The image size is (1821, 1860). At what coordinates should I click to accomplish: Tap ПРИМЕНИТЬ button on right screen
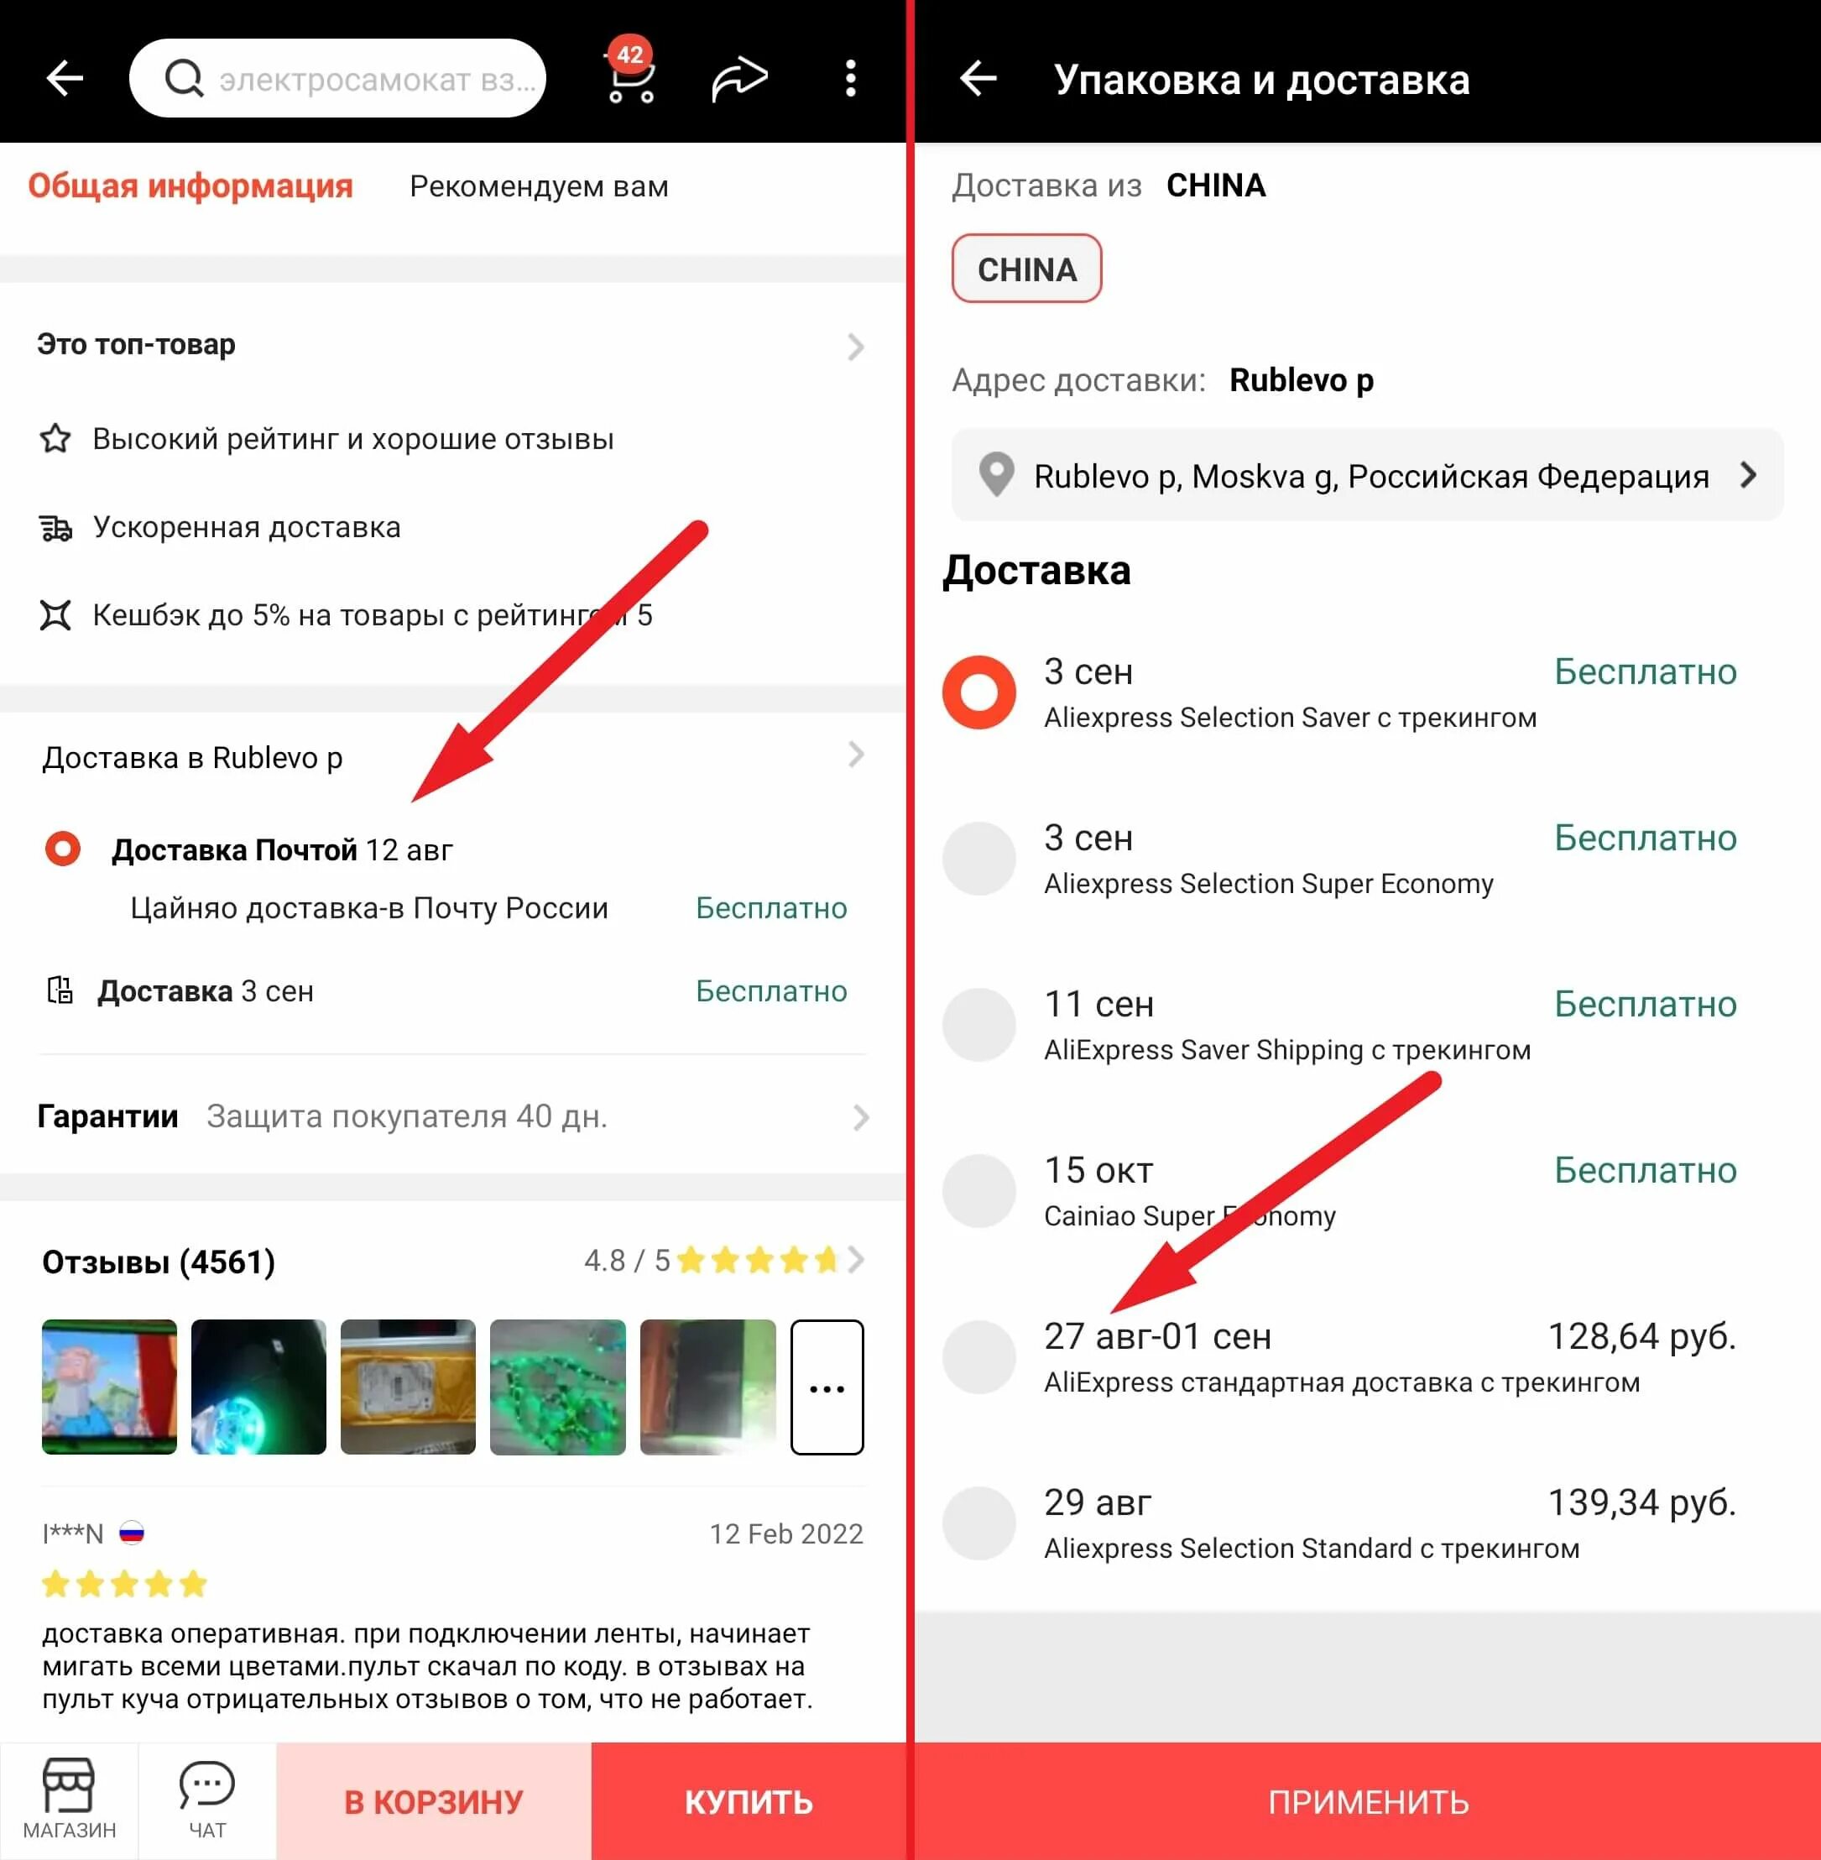coord(1366,1805)
